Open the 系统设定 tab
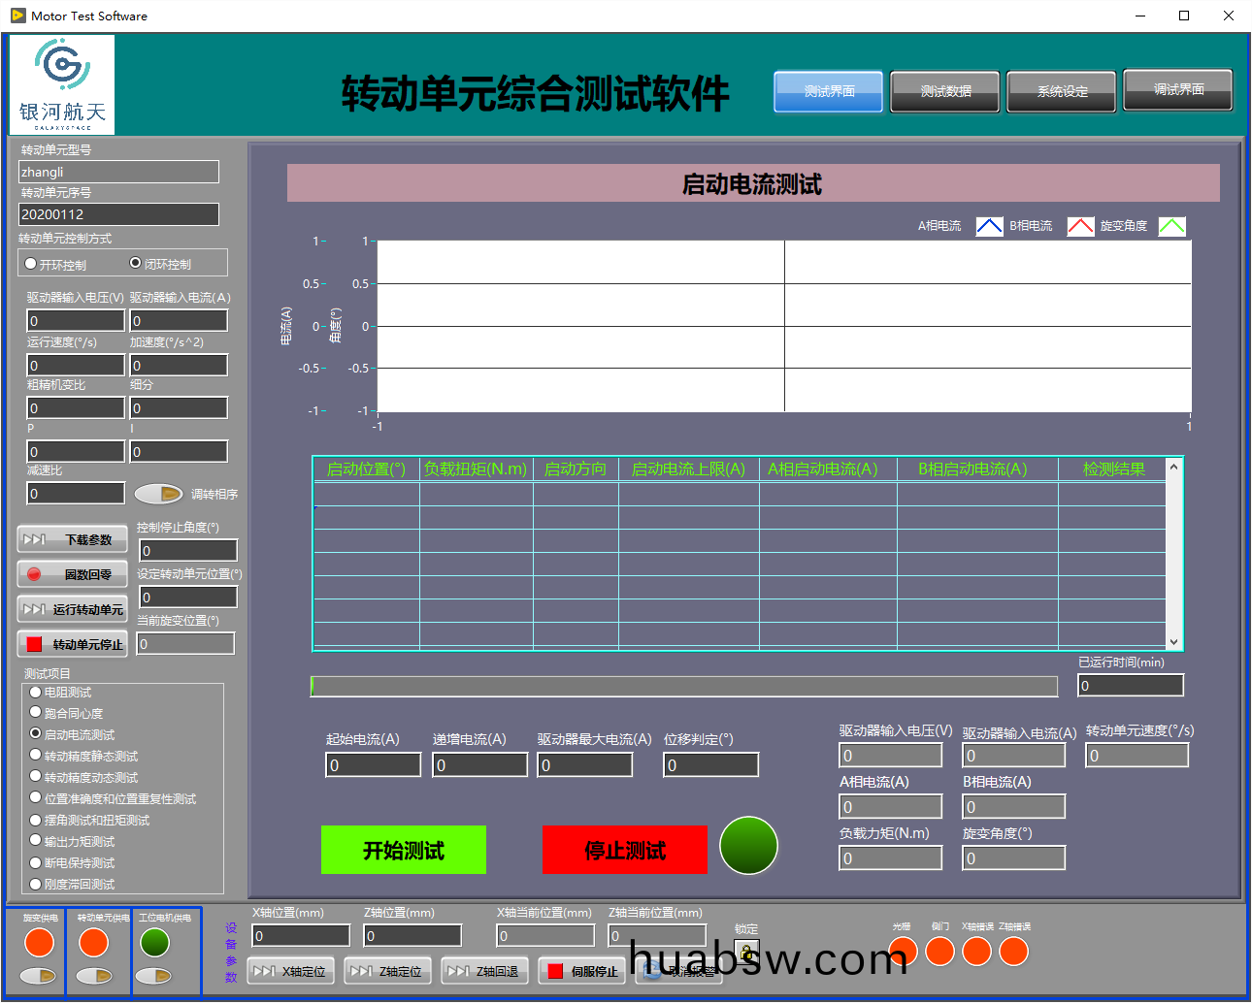The height and width of the screenshot is (1003, 1252). [x=1062, y=91]
